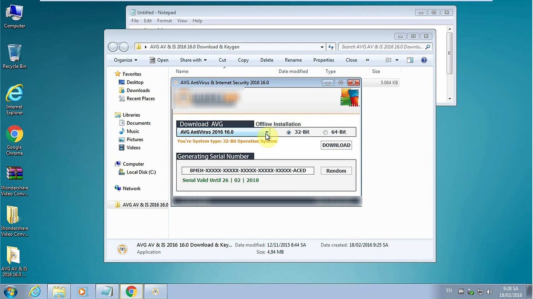Click the Rendom serial button
Screen dimensions: 533x299
pyautogui.click(x=336, y=171)
